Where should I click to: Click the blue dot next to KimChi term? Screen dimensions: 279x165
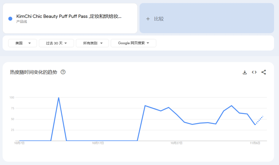tap(10, 19)
